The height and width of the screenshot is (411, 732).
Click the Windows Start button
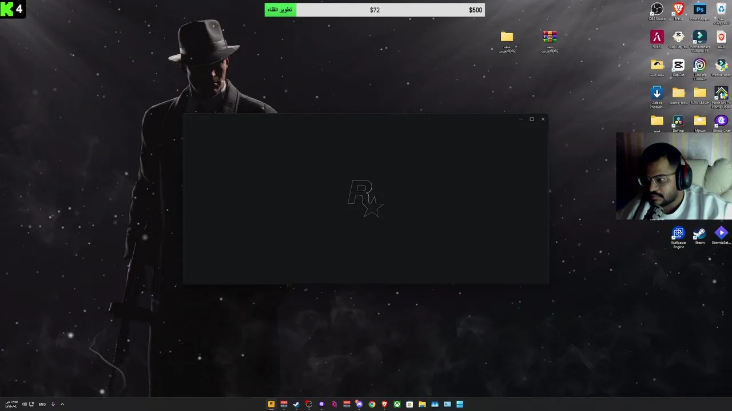click(x=460, y=404)
